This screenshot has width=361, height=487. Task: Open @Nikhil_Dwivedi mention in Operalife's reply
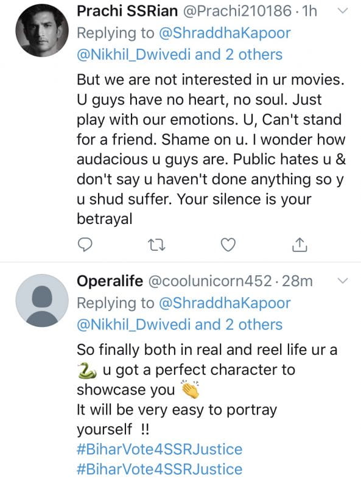[133, 324]
